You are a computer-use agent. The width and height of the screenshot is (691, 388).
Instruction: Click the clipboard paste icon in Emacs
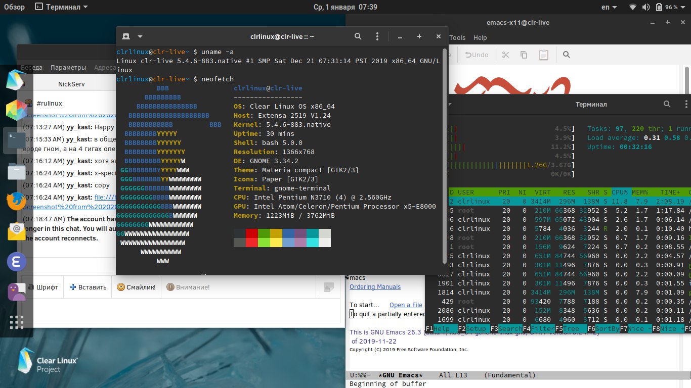(544, 55)
